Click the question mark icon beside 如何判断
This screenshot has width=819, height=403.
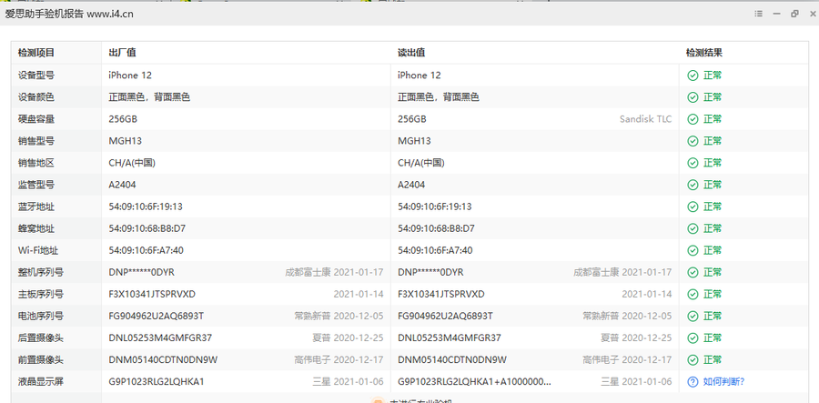tap(693, 381)
